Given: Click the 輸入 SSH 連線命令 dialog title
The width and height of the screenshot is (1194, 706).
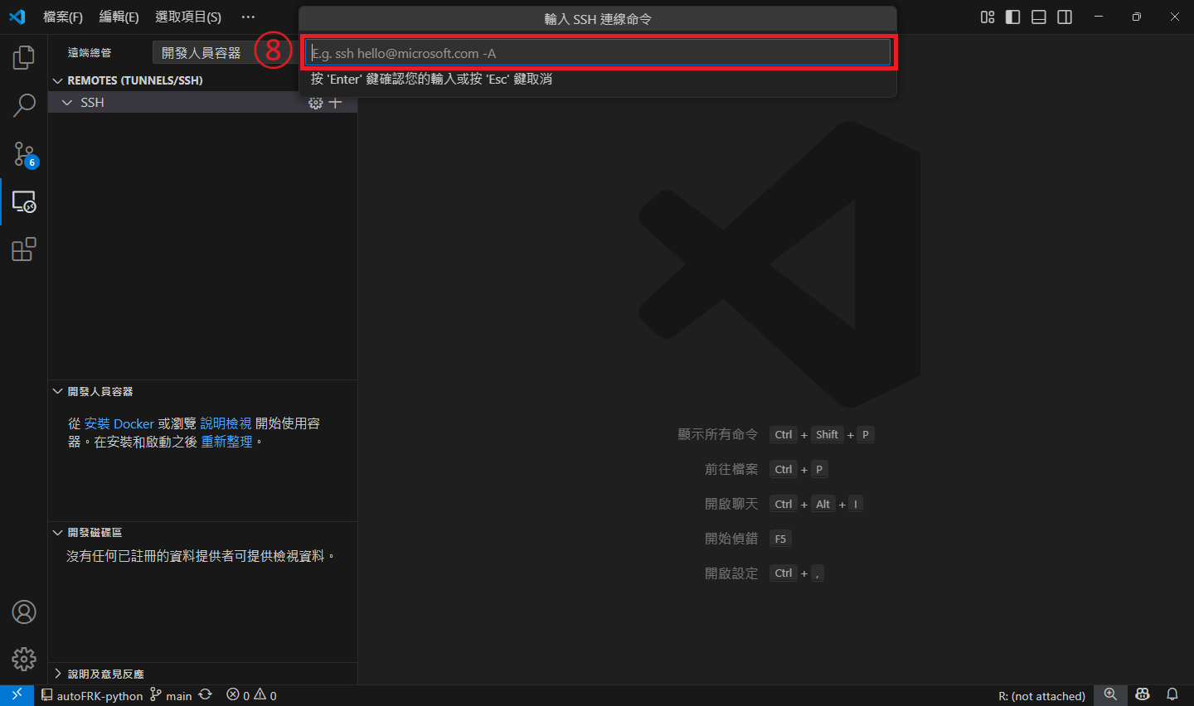Looking at the screenshot, I should click(x=598, y=19).
